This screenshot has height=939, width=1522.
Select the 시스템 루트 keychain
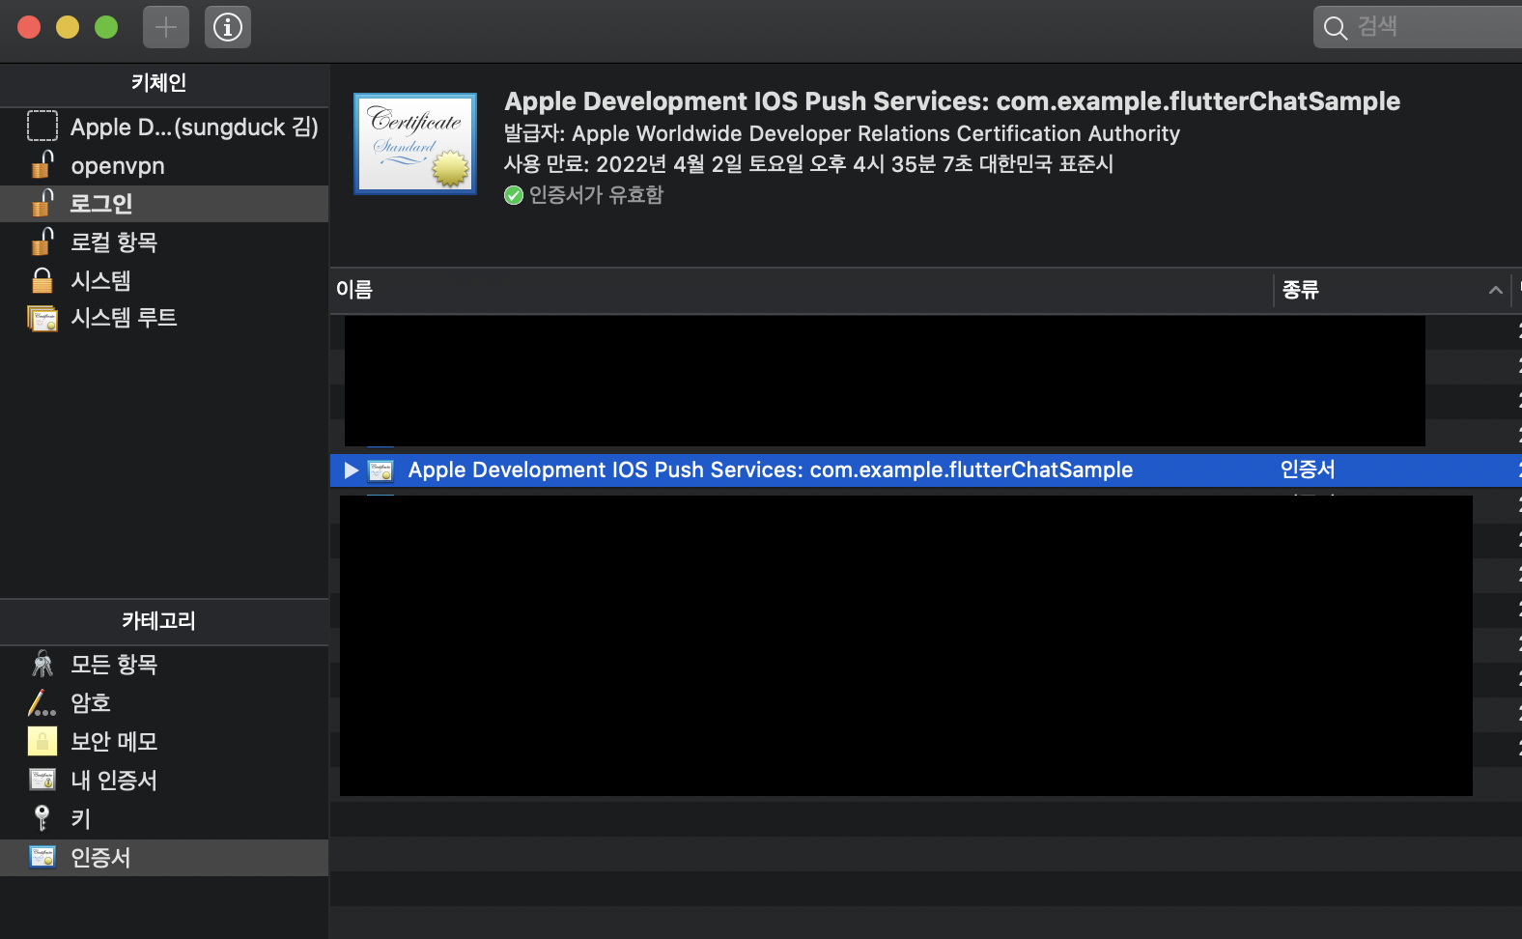[x=164, y=318]
